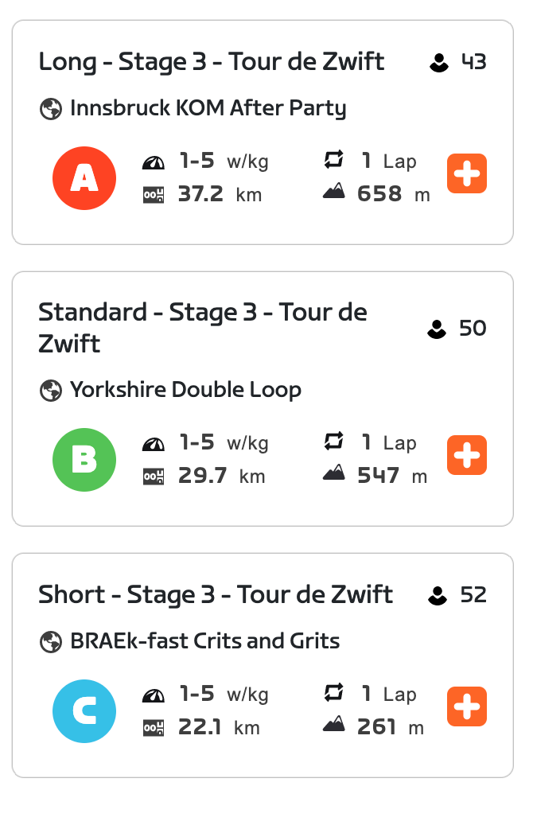Select the red A category badge

coord(84,178)
